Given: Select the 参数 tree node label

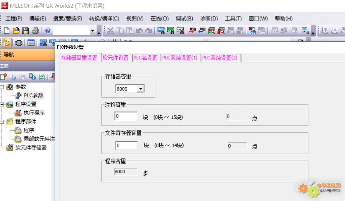Looking at the screenshot, I should tap(21, 87).
